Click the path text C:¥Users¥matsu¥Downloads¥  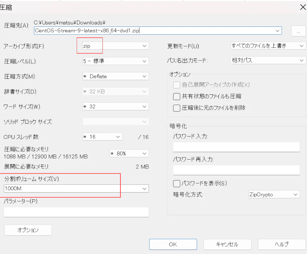point(70,23)
